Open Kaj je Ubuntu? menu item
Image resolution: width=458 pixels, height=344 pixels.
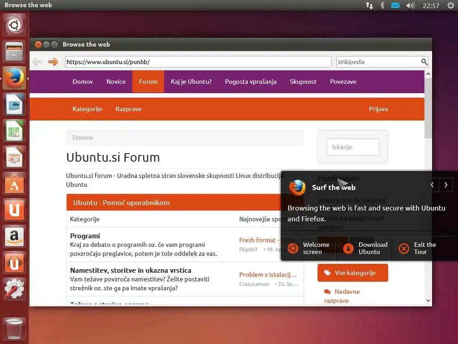coord(191,82)
